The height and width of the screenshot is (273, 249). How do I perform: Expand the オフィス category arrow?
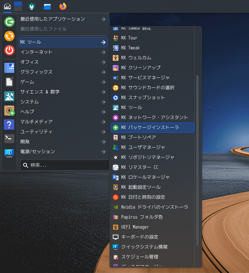pyautogui.click(x=104, y=62)
